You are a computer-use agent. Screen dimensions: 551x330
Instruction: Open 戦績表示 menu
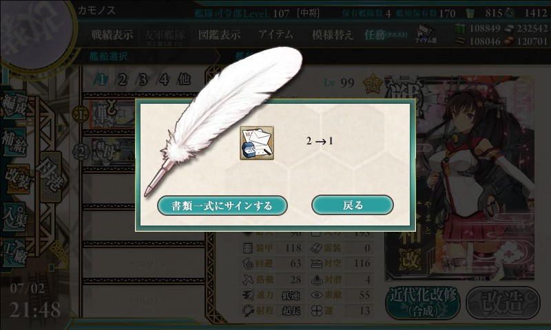click(x=112, y=34)
